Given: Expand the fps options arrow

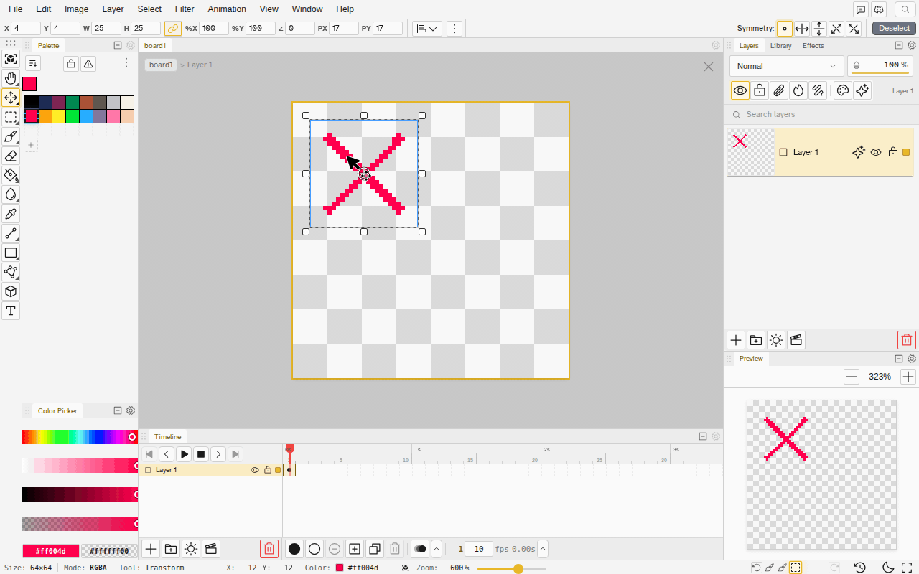Looking at the screenshot, I should pos(543,549).
